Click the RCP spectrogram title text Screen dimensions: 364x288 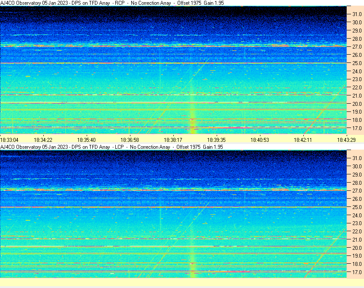coord(112,3)
